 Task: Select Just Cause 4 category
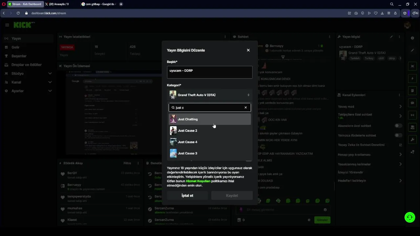point(210,142)
